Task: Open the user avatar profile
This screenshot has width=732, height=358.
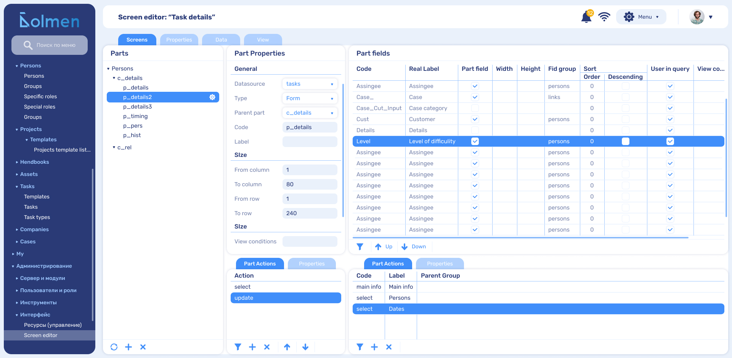Action: click(x=697, y=17)
